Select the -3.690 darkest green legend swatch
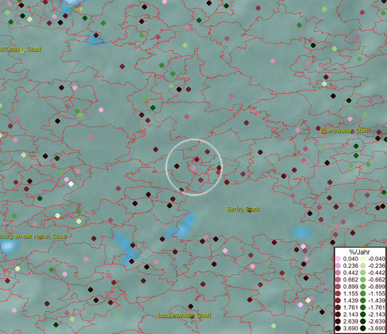The image size is (387, 334). tap(363, 328)
